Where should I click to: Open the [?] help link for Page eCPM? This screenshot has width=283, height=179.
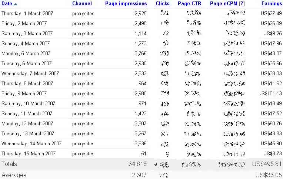(x=242, y=4)
